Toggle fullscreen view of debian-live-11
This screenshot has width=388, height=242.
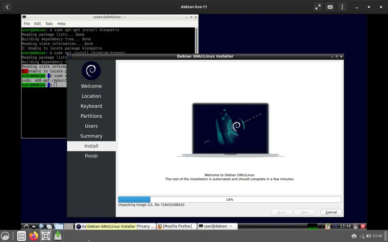[318, 7]
